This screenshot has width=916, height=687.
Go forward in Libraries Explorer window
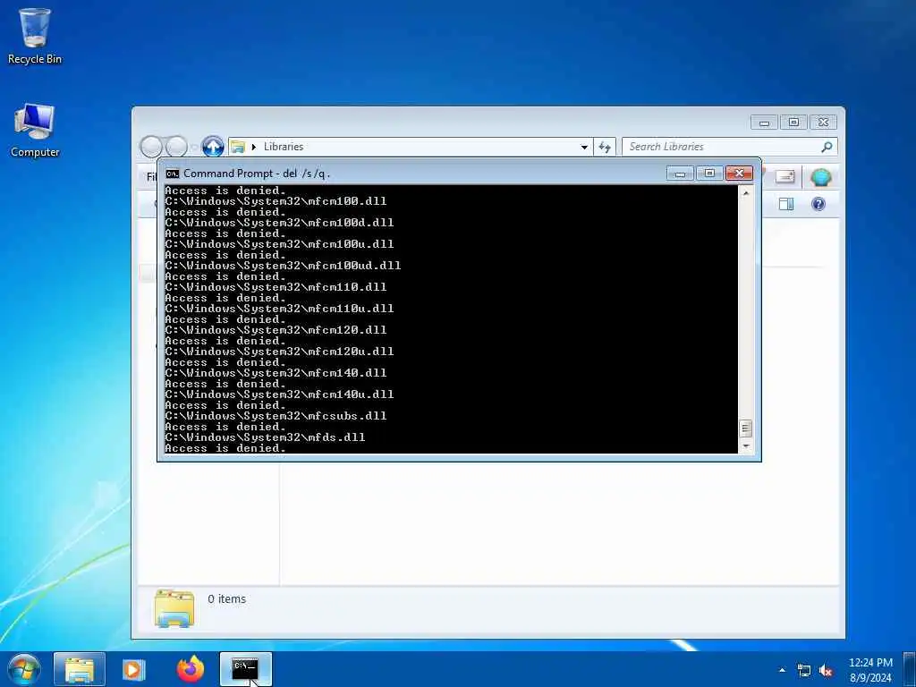point(176,147)
